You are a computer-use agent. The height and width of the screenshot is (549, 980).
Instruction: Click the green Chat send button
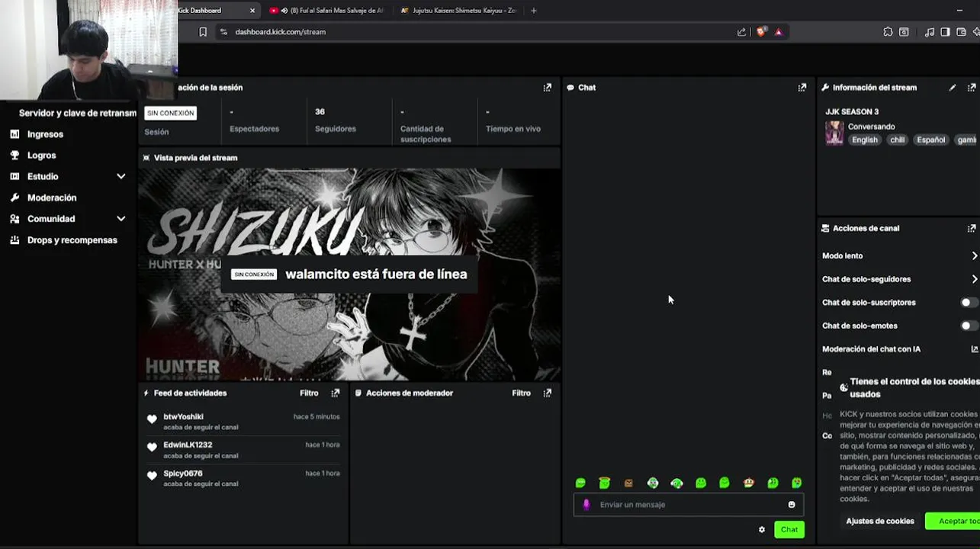789,530
